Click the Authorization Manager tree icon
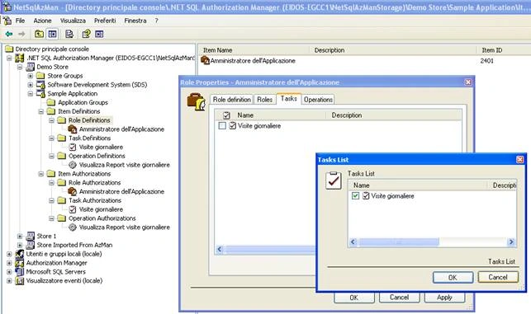 pyautogui.click(x=20, y=263)
